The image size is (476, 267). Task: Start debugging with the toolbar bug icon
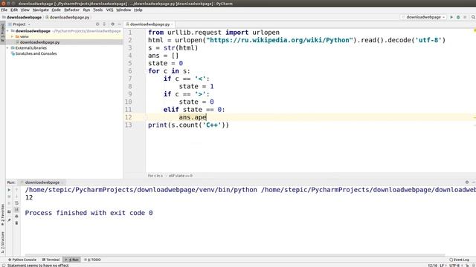pos(458,17)
